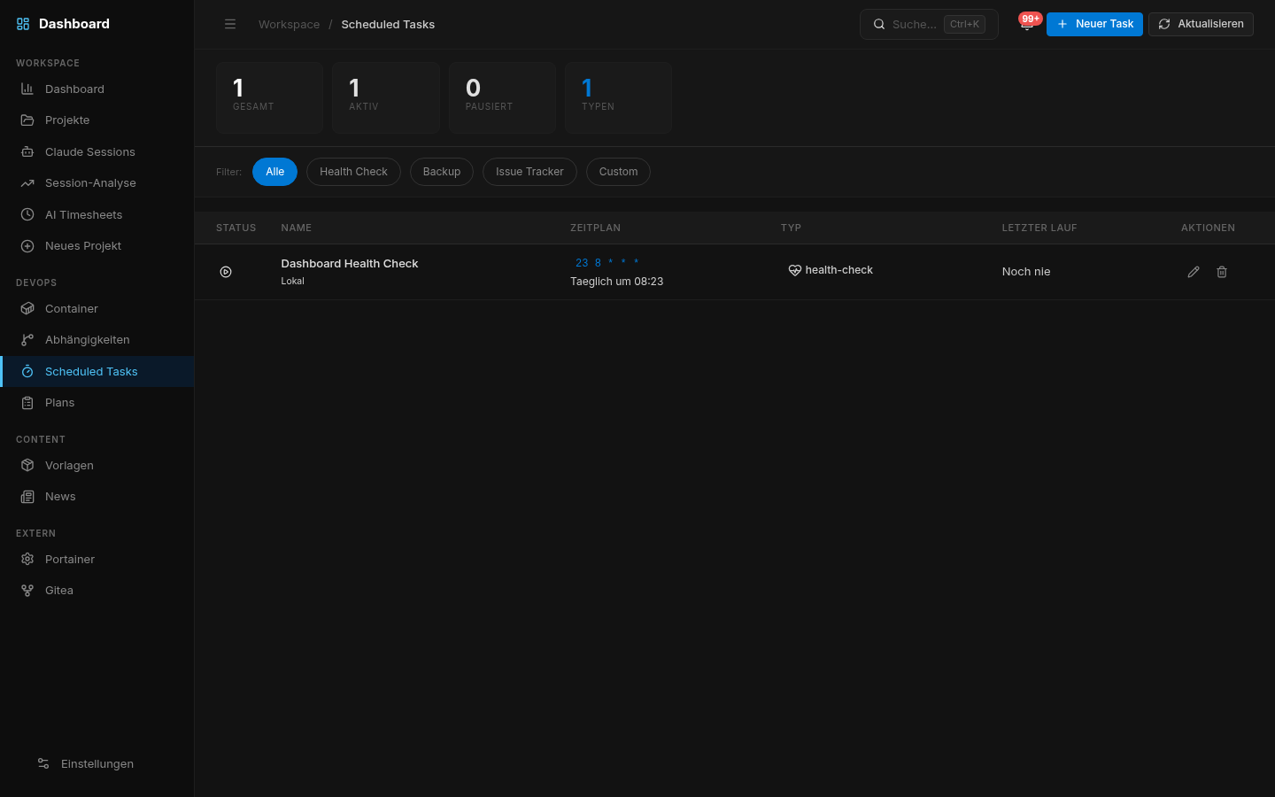This screenshot has height=797, width=1275.
Task: Toggle the Health Check filter
Action: pyautogui.click(x=353, y=171)
